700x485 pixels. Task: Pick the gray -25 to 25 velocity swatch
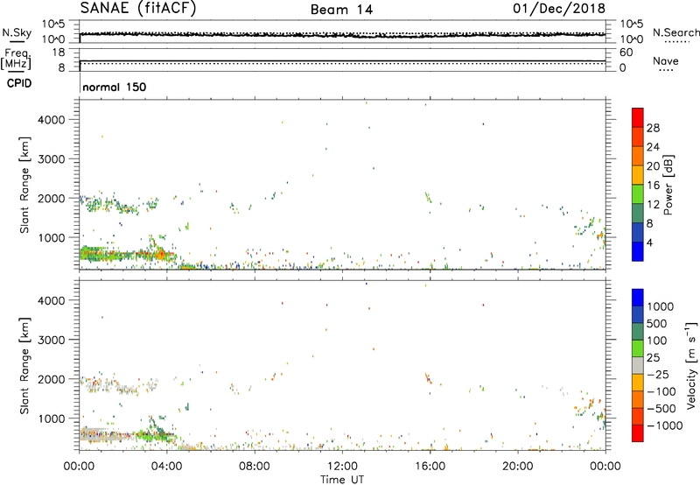pyautogui.click(x=638, y=365)
